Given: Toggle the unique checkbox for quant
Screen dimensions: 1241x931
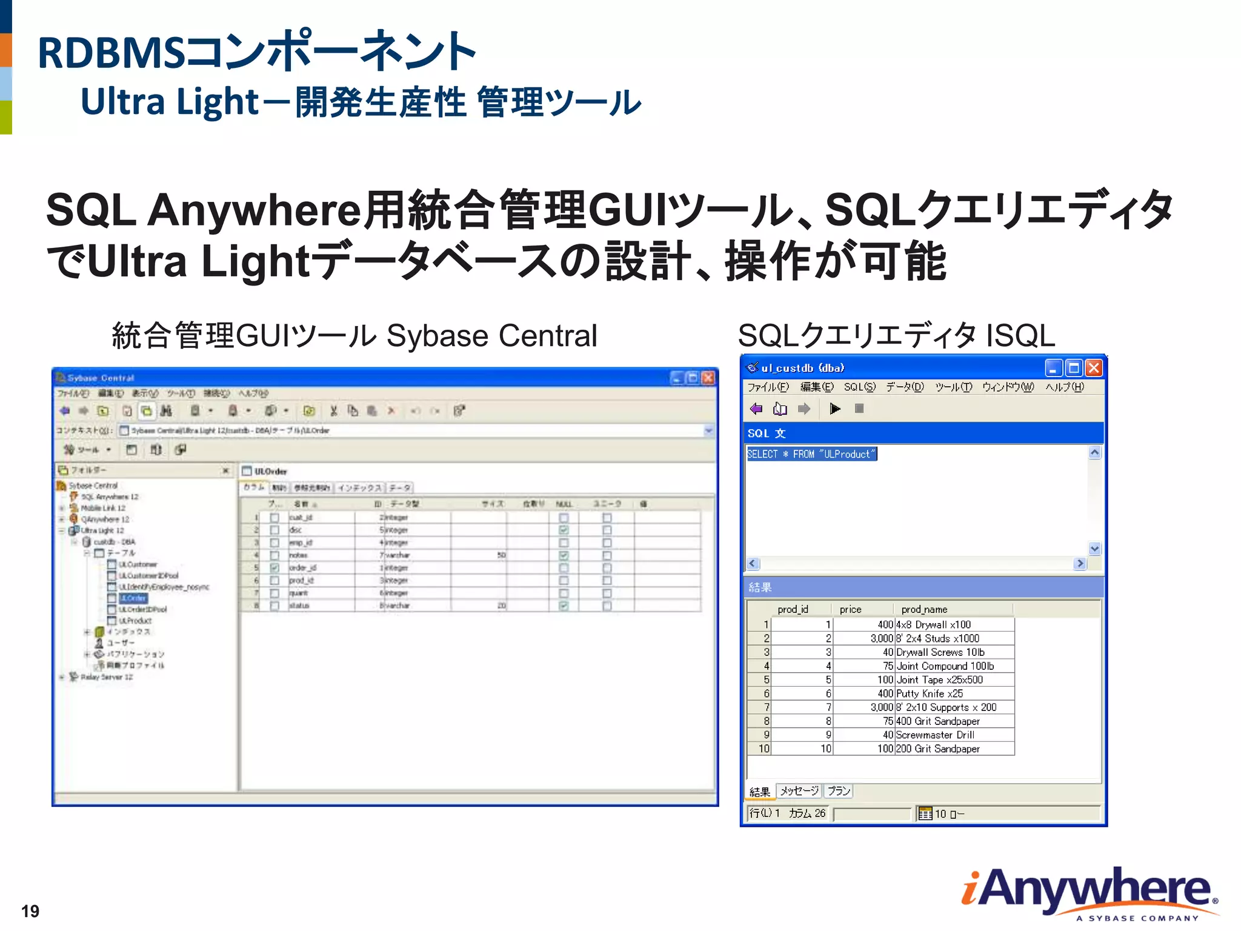Looking at the screenshot, I should [x=607, y=593].
